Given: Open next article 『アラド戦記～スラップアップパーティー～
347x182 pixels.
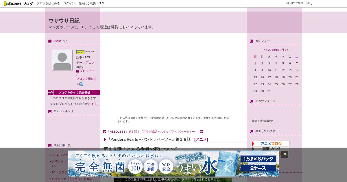Looking at the screenshot, I should click(170, 132).
